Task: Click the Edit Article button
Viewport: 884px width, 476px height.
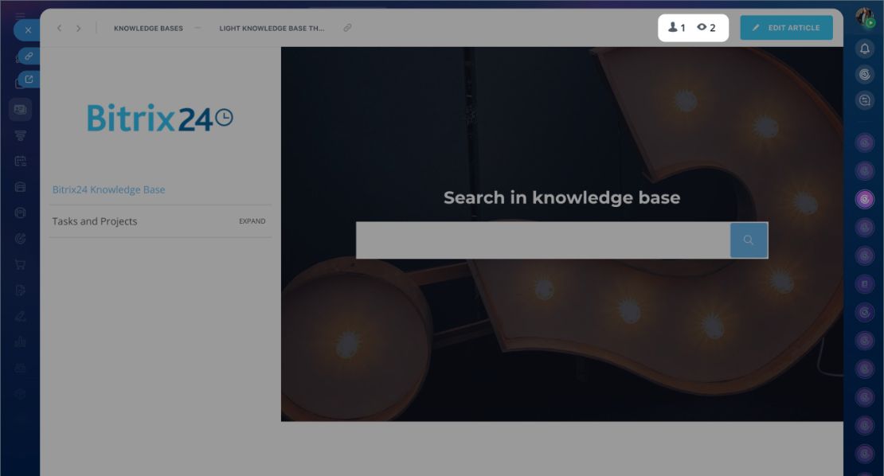Action: [787, 28]
